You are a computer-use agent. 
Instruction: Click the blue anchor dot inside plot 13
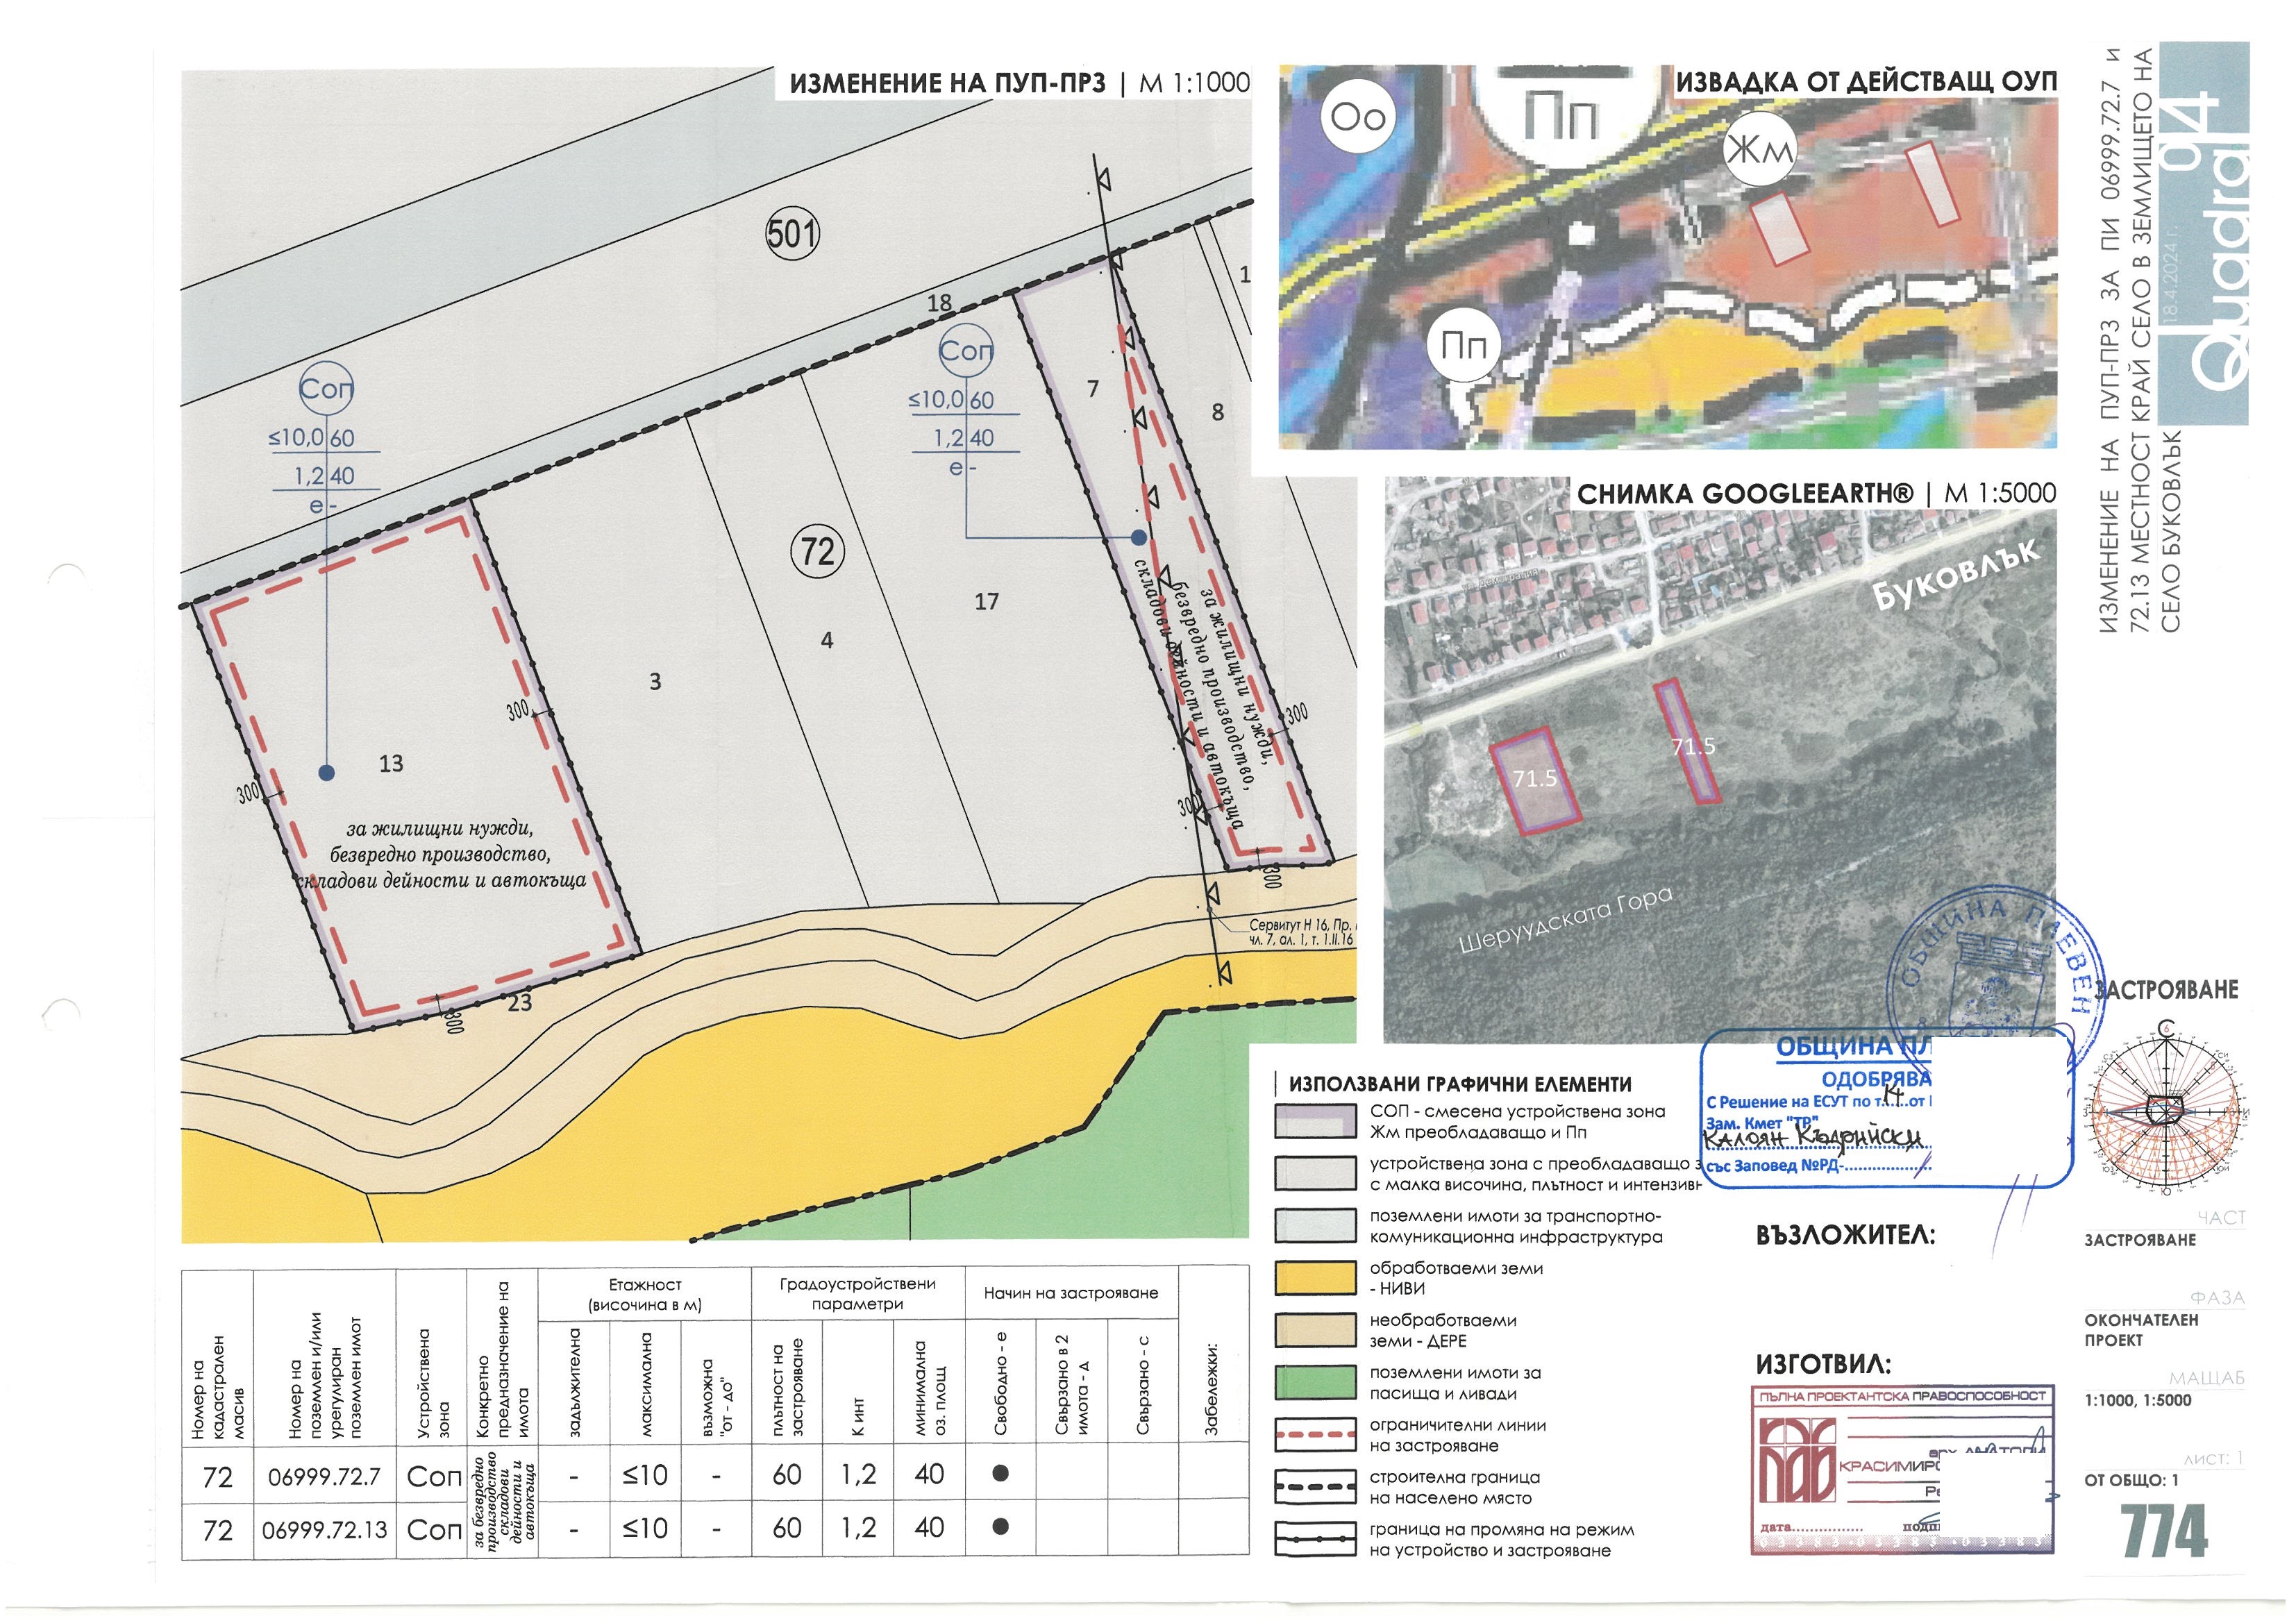[326, 772]
